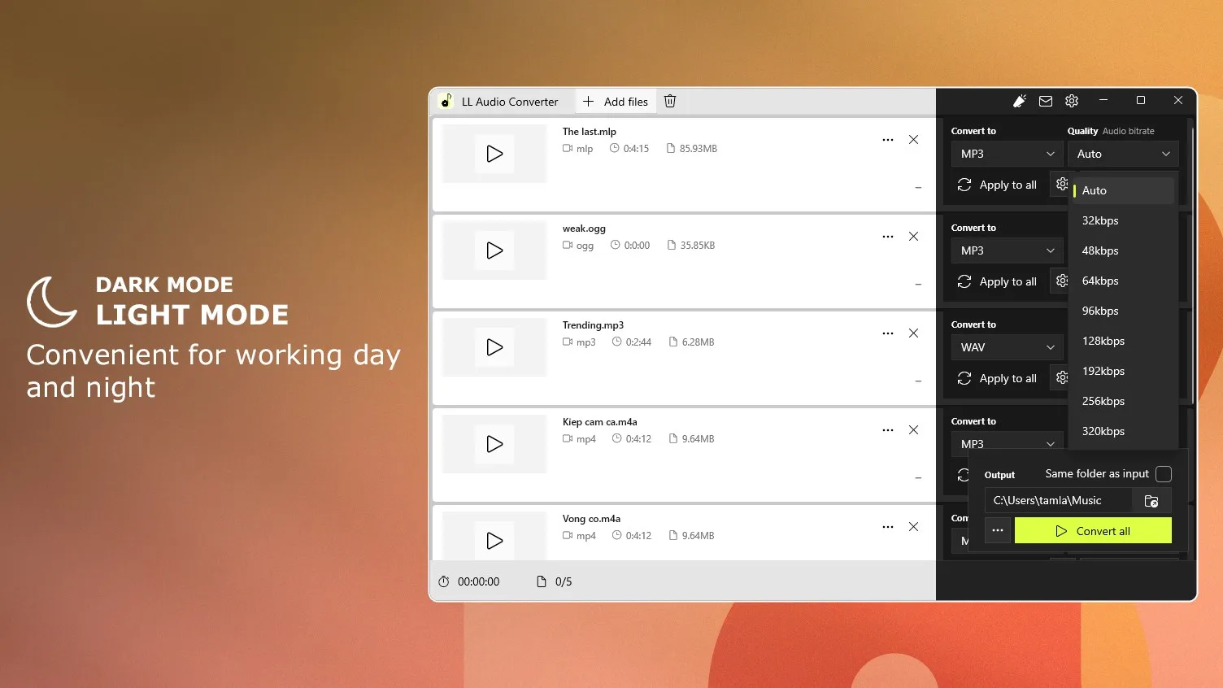Play Vong co.m4a preview
The width and height of the screenshot is (1223, 688).
pyautogui.click(x=494, y=541)
